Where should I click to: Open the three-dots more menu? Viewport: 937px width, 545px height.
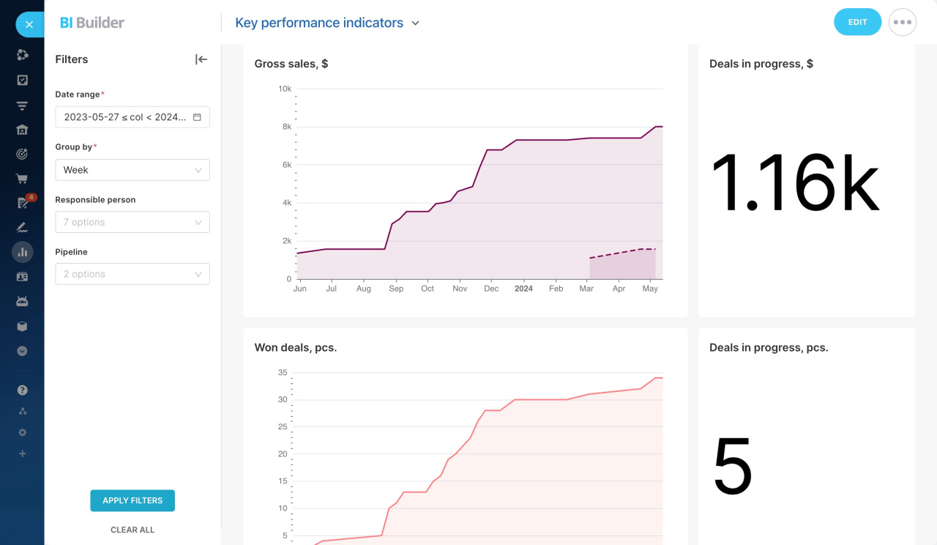point(903,22)
